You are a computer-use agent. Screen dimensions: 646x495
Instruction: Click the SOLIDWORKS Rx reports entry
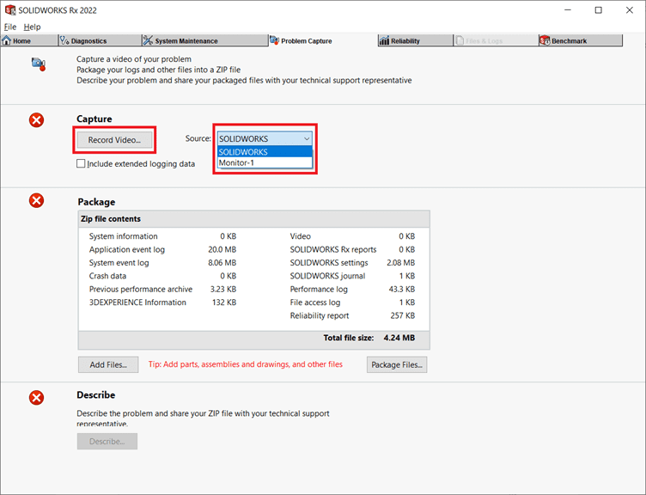tap(333, 249)
